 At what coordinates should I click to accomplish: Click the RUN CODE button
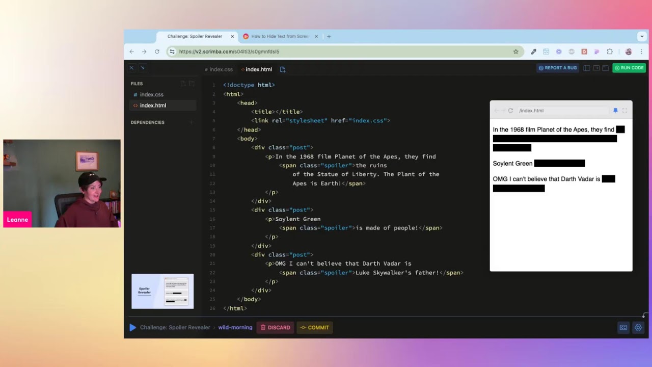coord(629,68)
